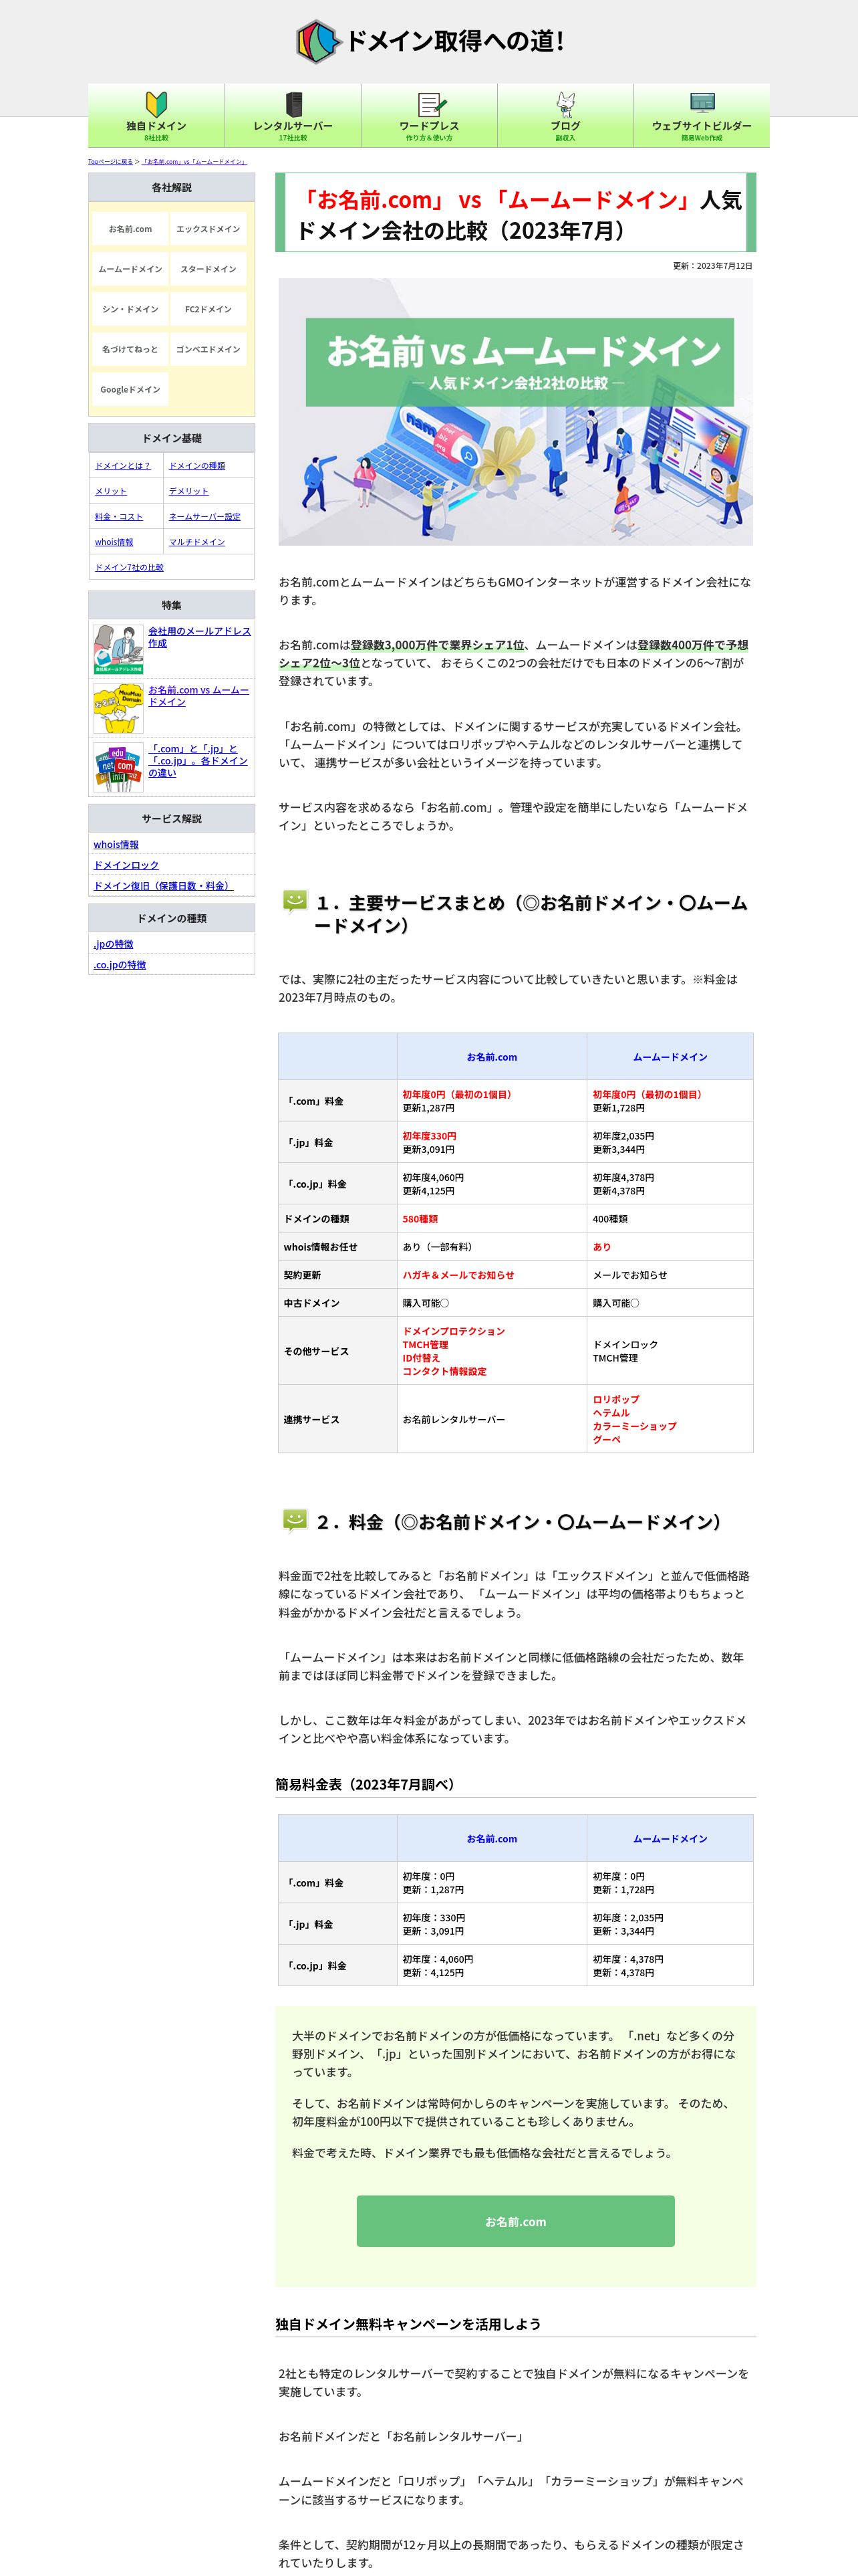Click the お名前 vs ムームードメイン hero banner
858x2576 pixels.
515,412
